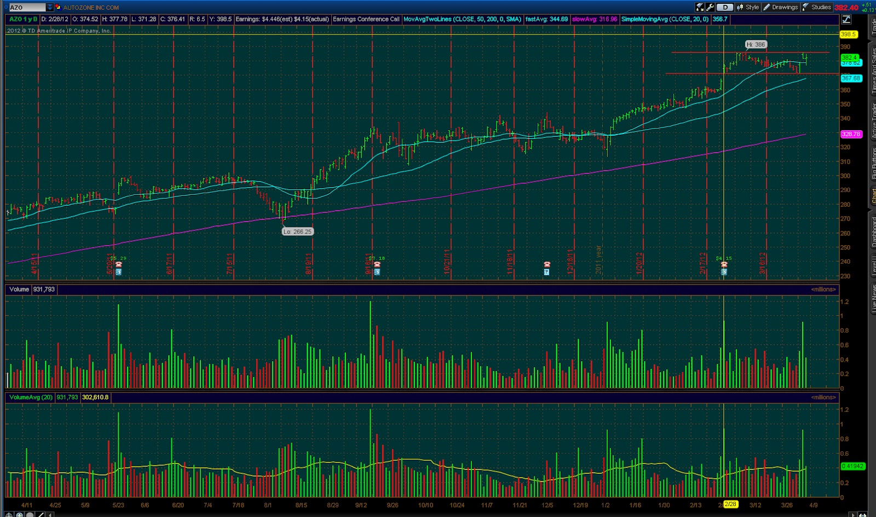The height and width of the screenshot is (517, 876).
Task: Click the MovAvgTwoLines study label
Action: tap(463, 19)
